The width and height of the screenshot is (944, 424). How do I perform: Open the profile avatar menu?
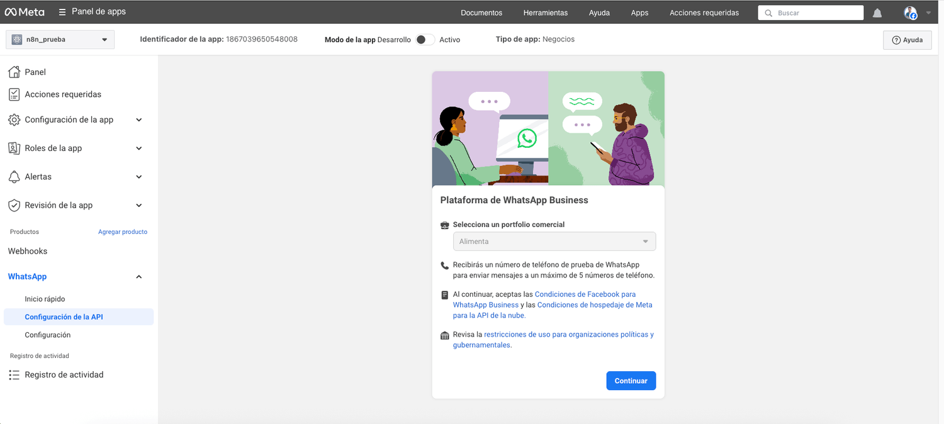pos(910,13)
